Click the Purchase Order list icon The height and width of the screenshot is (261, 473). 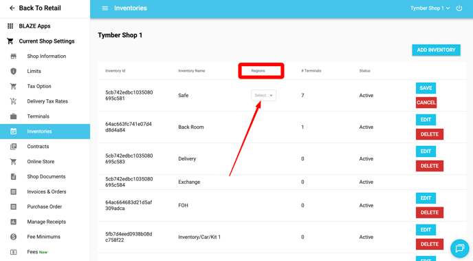click(13, 207)
